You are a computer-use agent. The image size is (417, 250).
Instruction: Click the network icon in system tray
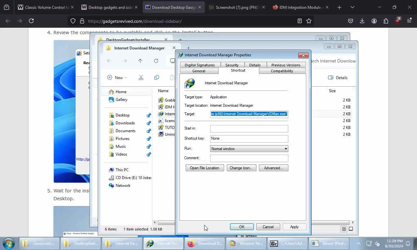coord(369,243)
